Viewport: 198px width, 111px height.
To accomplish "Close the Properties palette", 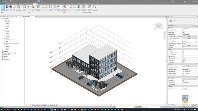I will [197, 17].
